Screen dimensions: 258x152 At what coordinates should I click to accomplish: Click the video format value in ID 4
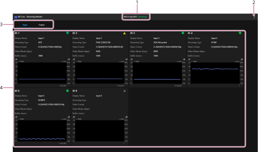[x=224, y=47]
